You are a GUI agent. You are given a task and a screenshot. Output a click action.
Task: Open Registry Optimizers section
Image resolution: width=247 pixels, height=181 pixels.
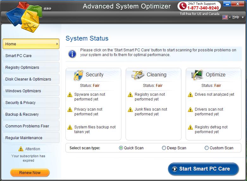31,67
